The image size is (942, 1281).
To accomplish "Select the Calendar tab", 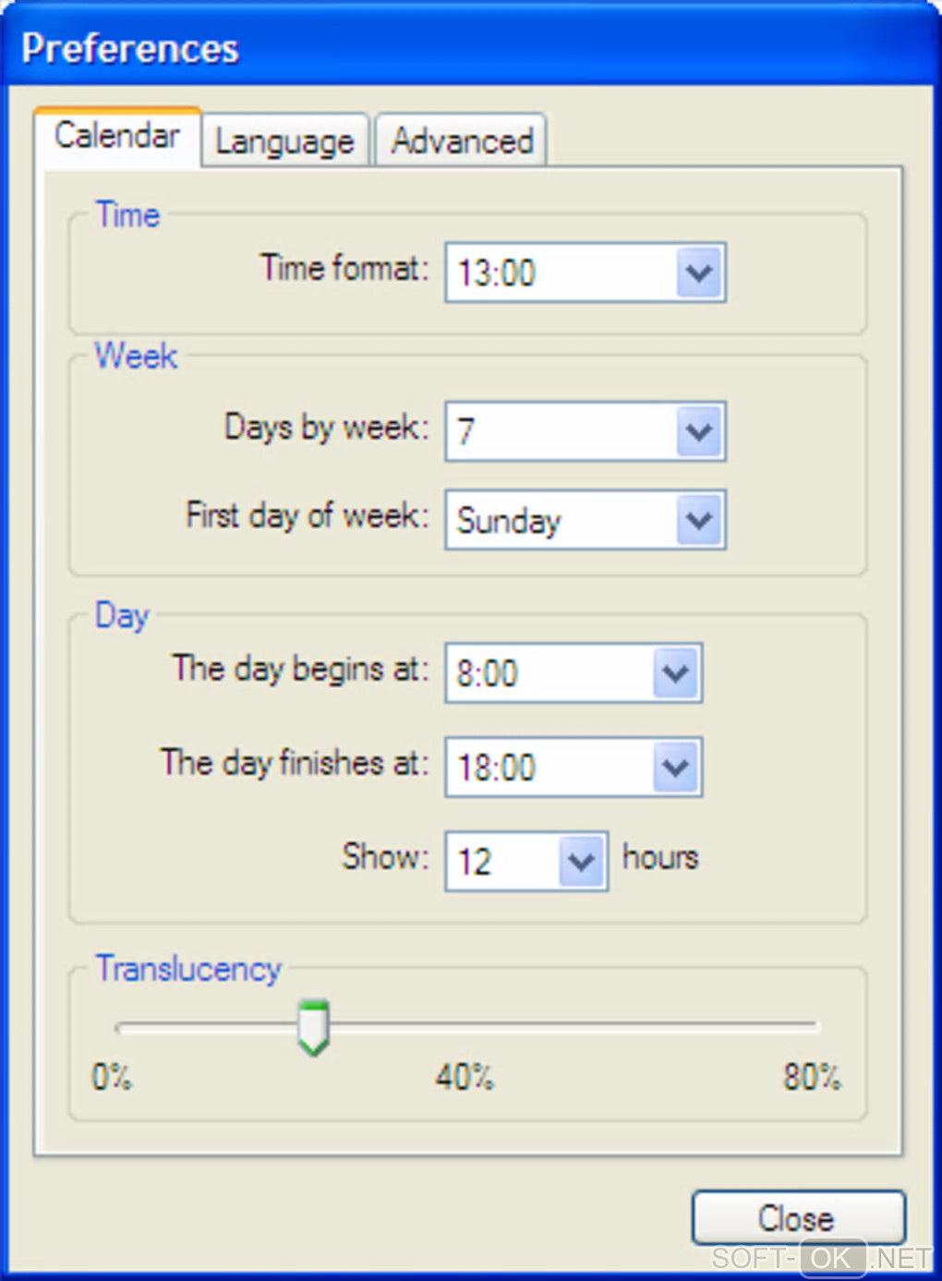I will pyautogui.click(x=117, y=137).
